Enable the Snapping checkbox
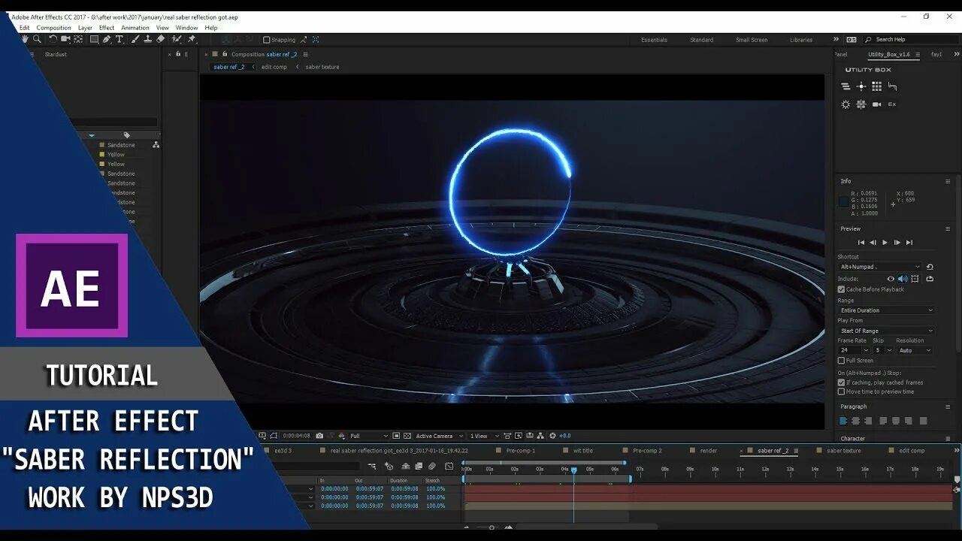The height and width of the screenshot is (541, 962). coord(266,40)
